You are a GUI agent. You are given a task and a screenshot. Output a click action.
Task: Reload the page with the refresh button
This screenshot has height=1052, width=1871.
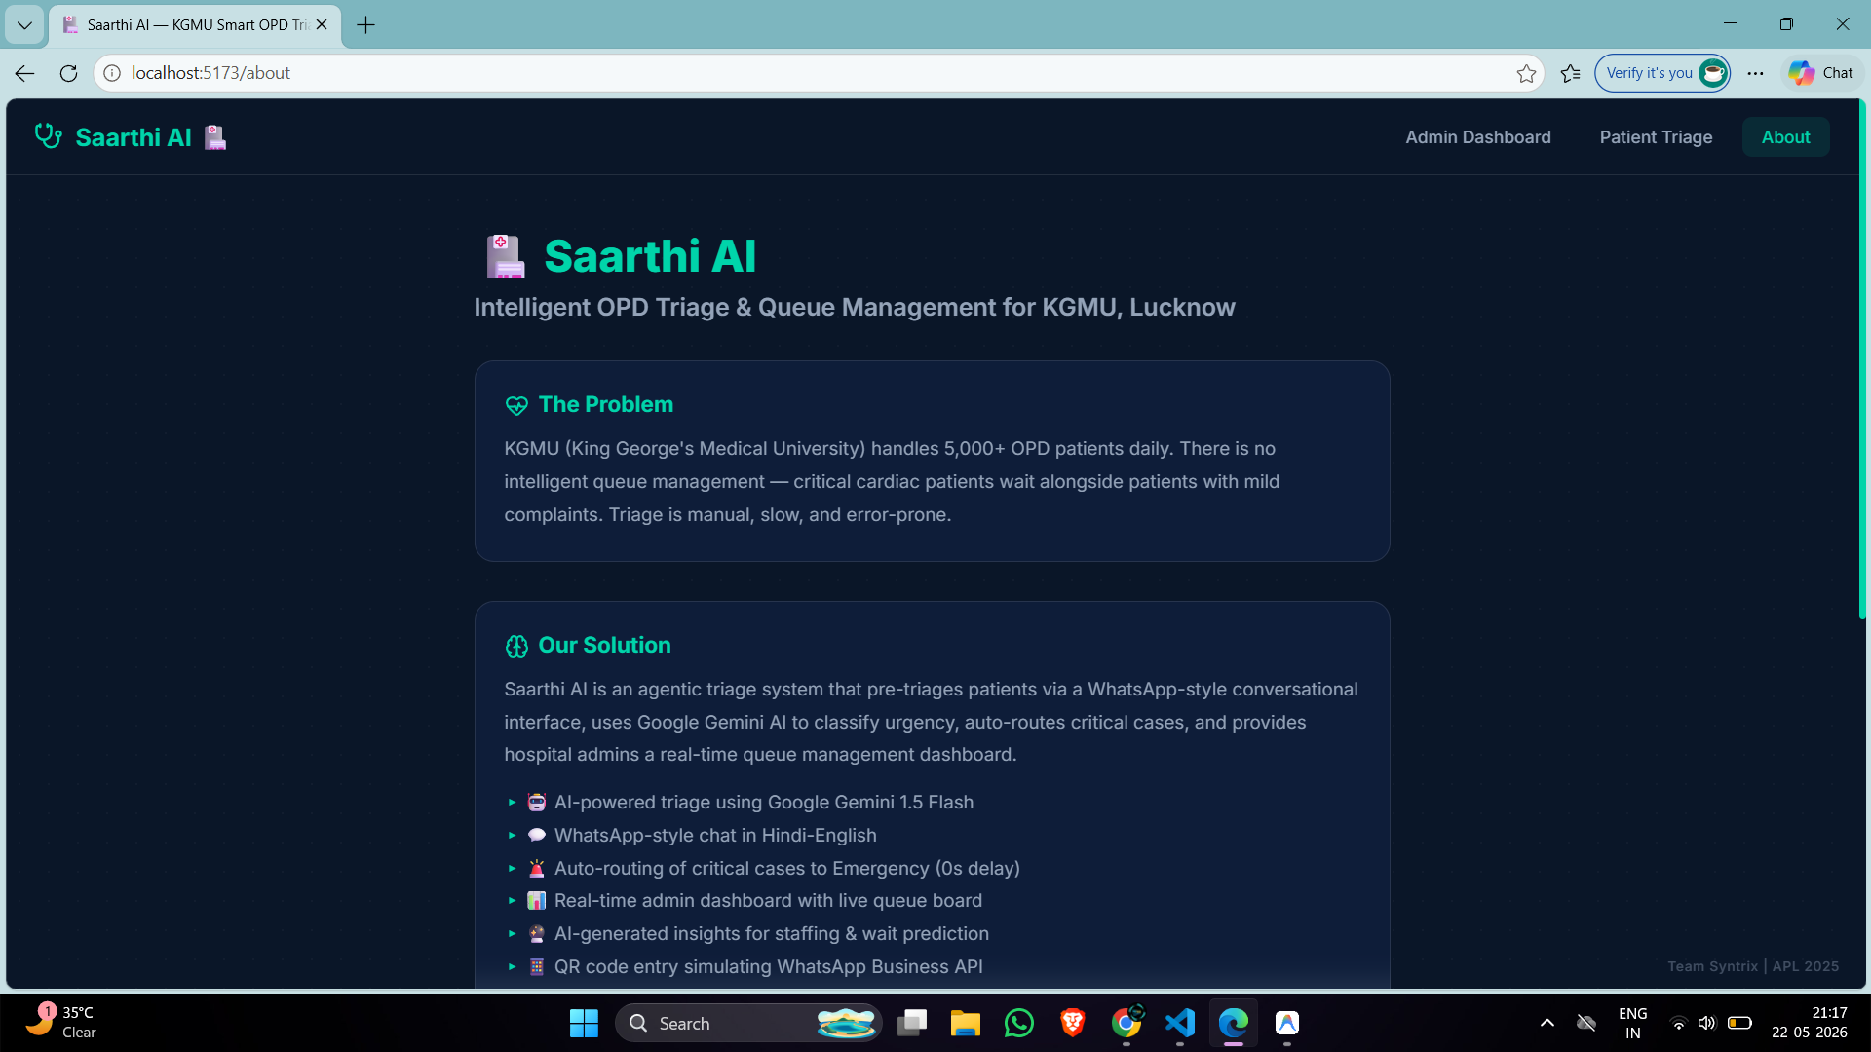[x=68, y=73]
